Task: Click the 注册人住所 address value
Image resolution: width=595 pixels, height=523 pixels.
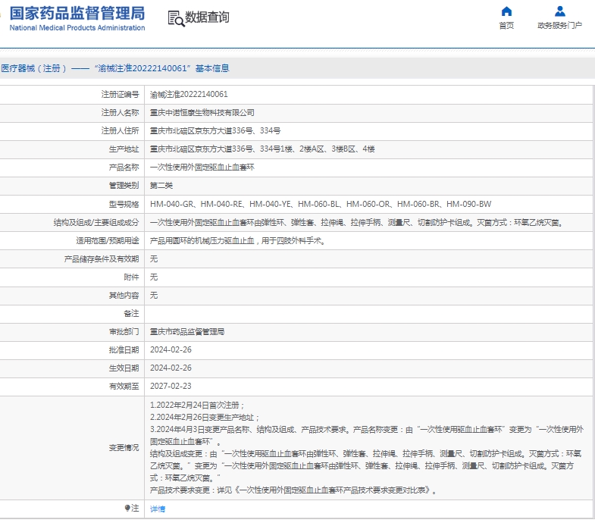Action: (215, 131)
